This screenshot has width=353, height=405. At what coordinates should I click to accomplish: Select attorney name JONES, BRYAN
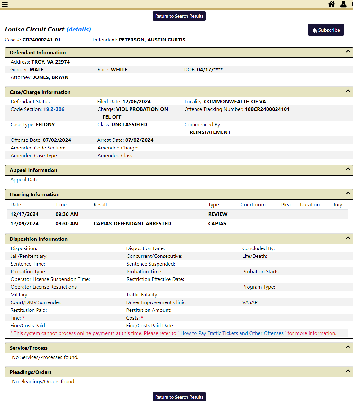[x=50, y=77]
